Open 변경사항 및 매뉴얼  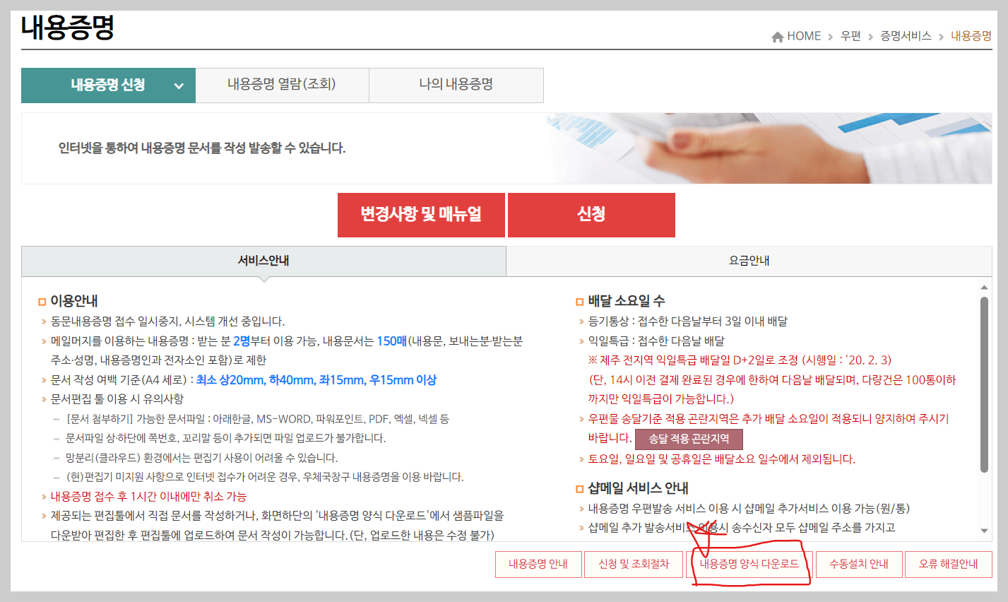[x=421, y=215]
